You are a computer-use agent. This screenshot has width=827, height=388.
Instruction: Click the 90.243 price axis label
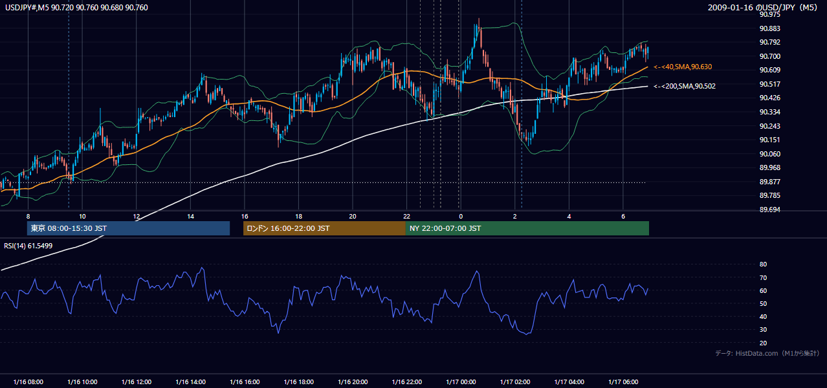click(770, 126)
